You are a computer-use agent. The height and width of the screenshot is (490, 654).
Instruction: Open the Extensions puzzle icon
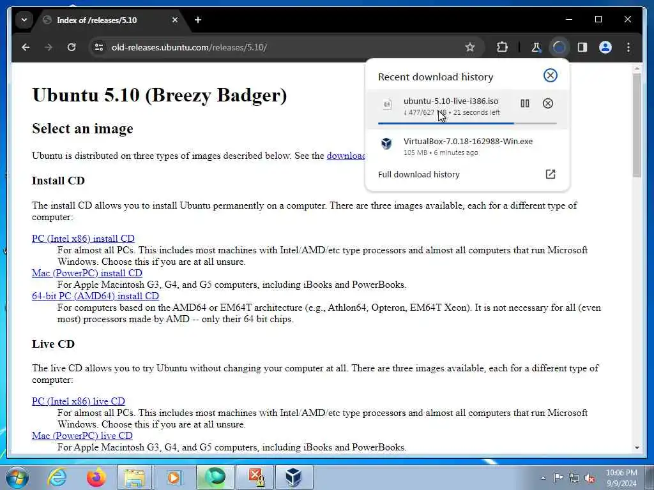(502, 47)
